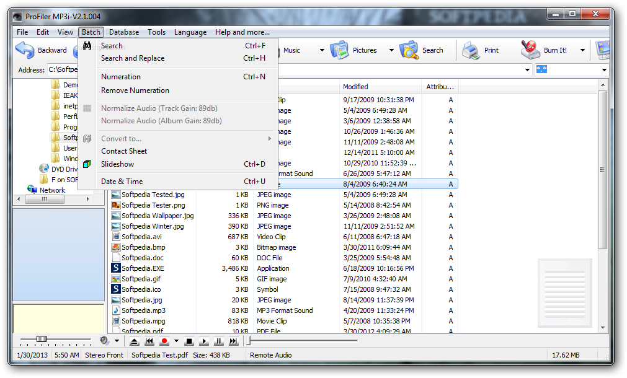Image resolution: width=627 pixels, height=378 pixels.
Task: Click the volume slider handle
Action: click(41, 339)
